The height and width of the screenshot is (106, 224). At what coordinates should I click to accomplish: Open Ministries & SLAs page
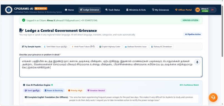136,10
